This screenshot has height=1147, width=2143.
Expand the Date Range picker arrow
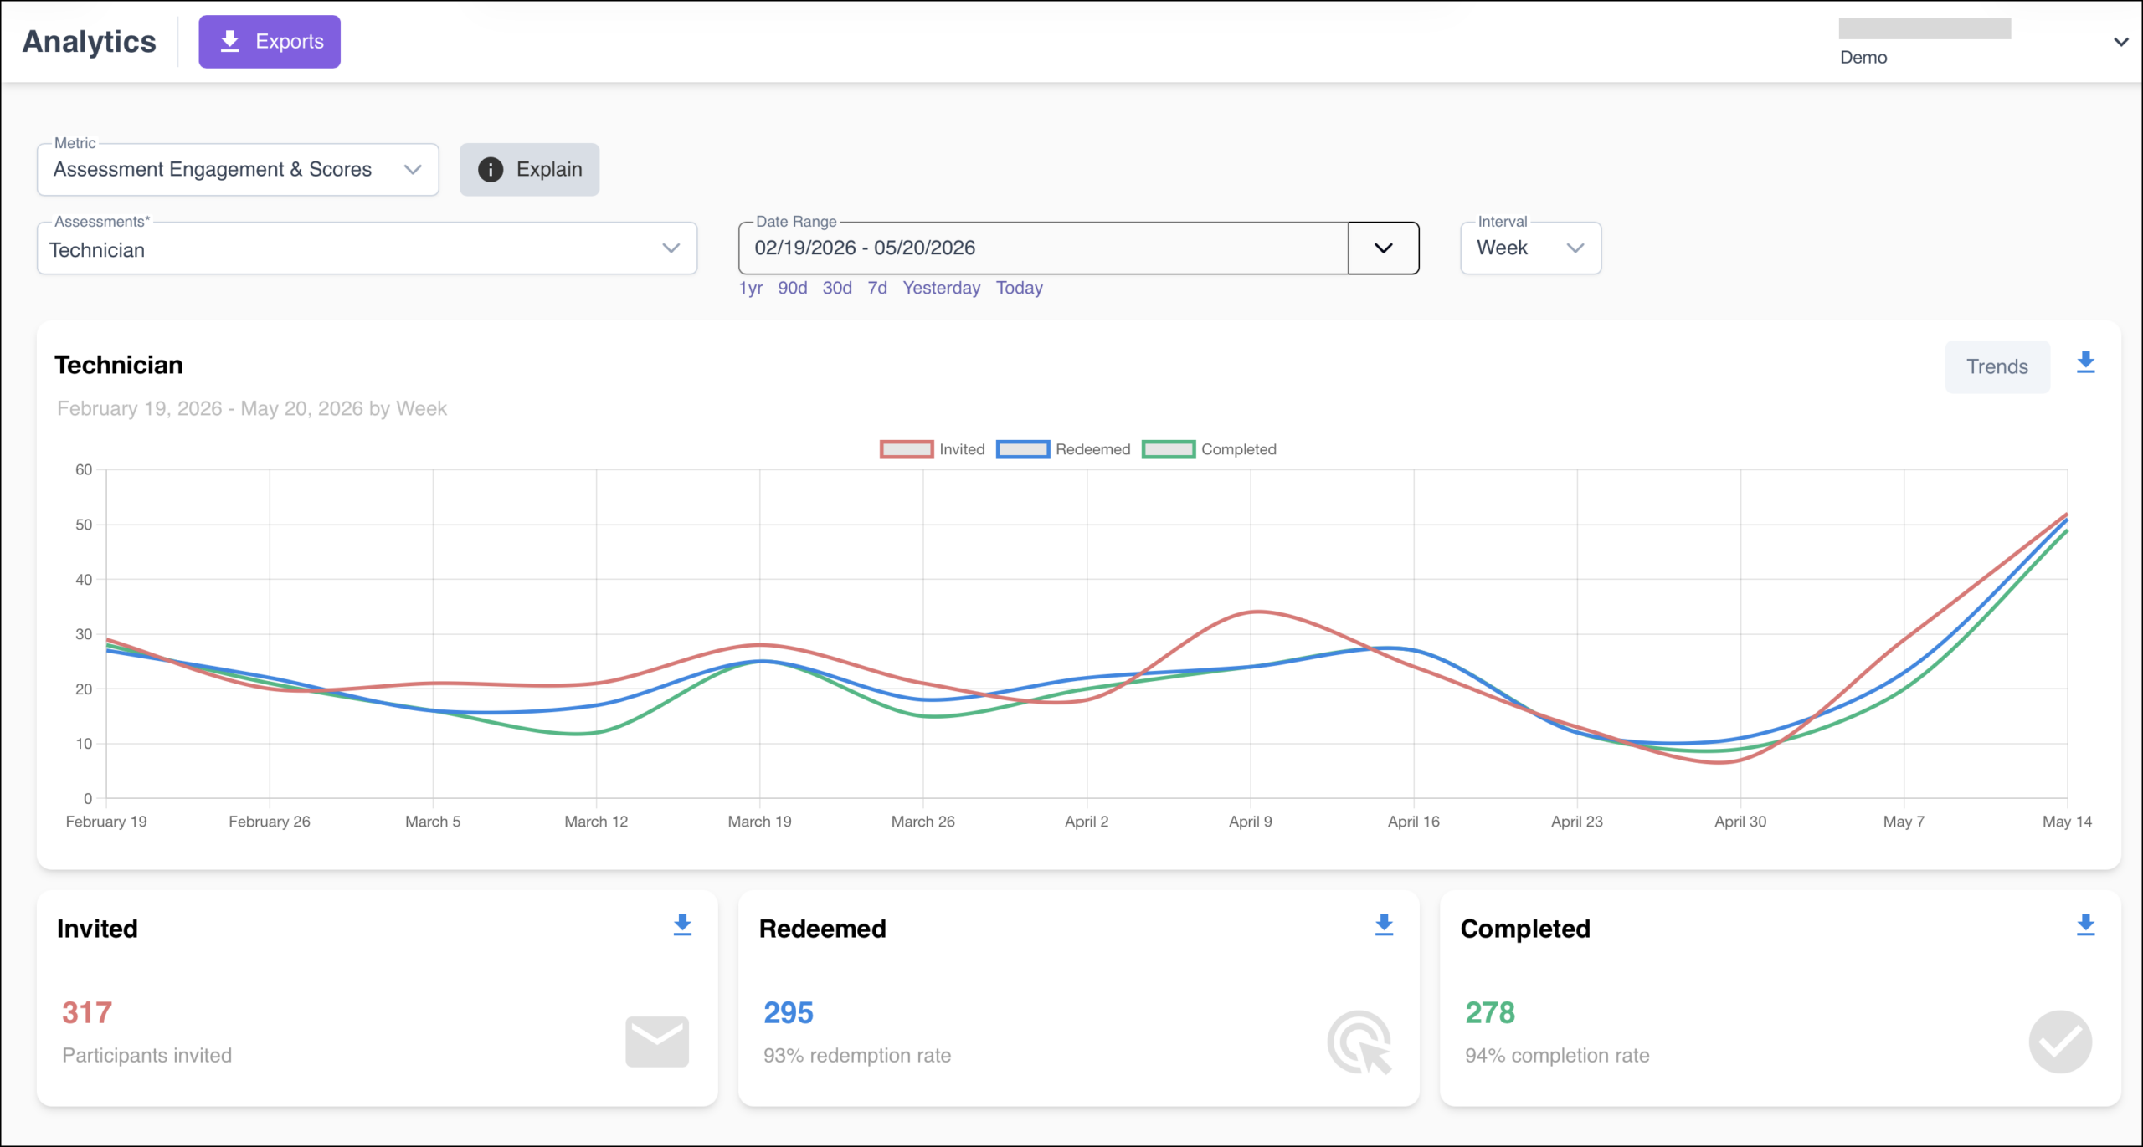[1383, 248]
